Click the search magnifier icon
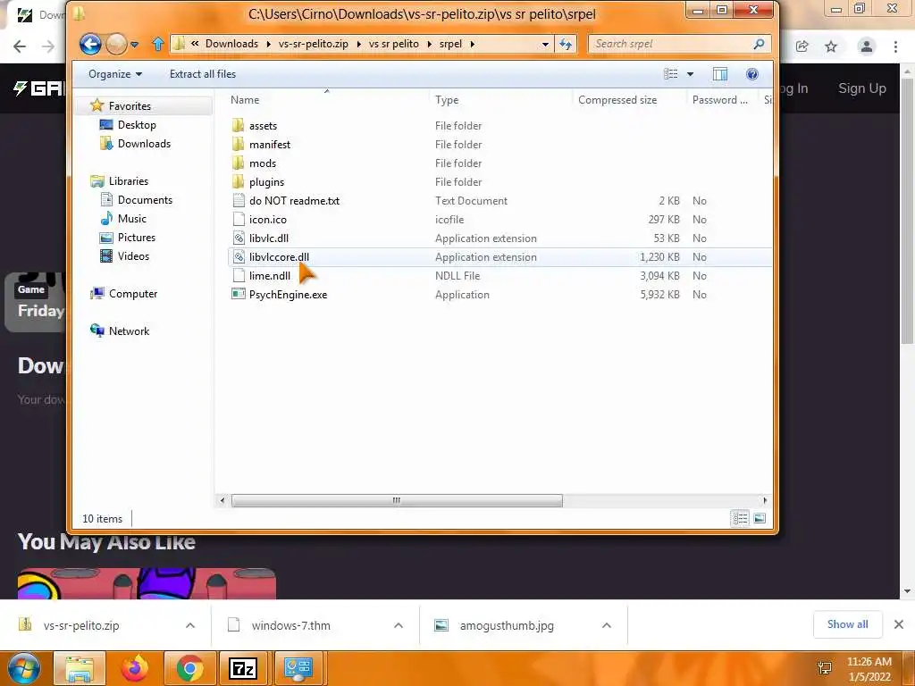Screen dimensions: 915x686 [760, 44]
